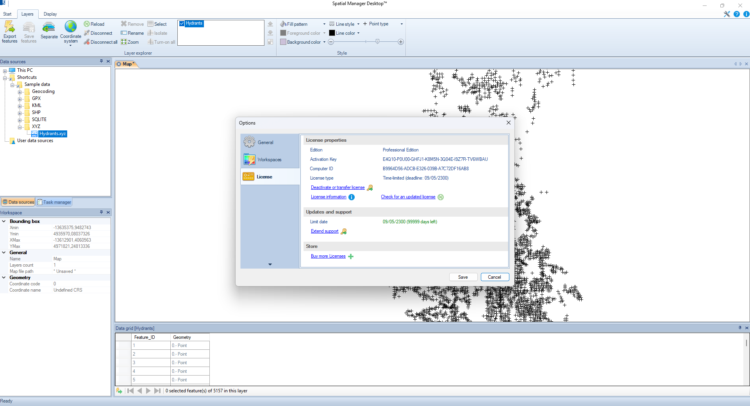
Task: Click Remove layer button
Action: point(132,24)
